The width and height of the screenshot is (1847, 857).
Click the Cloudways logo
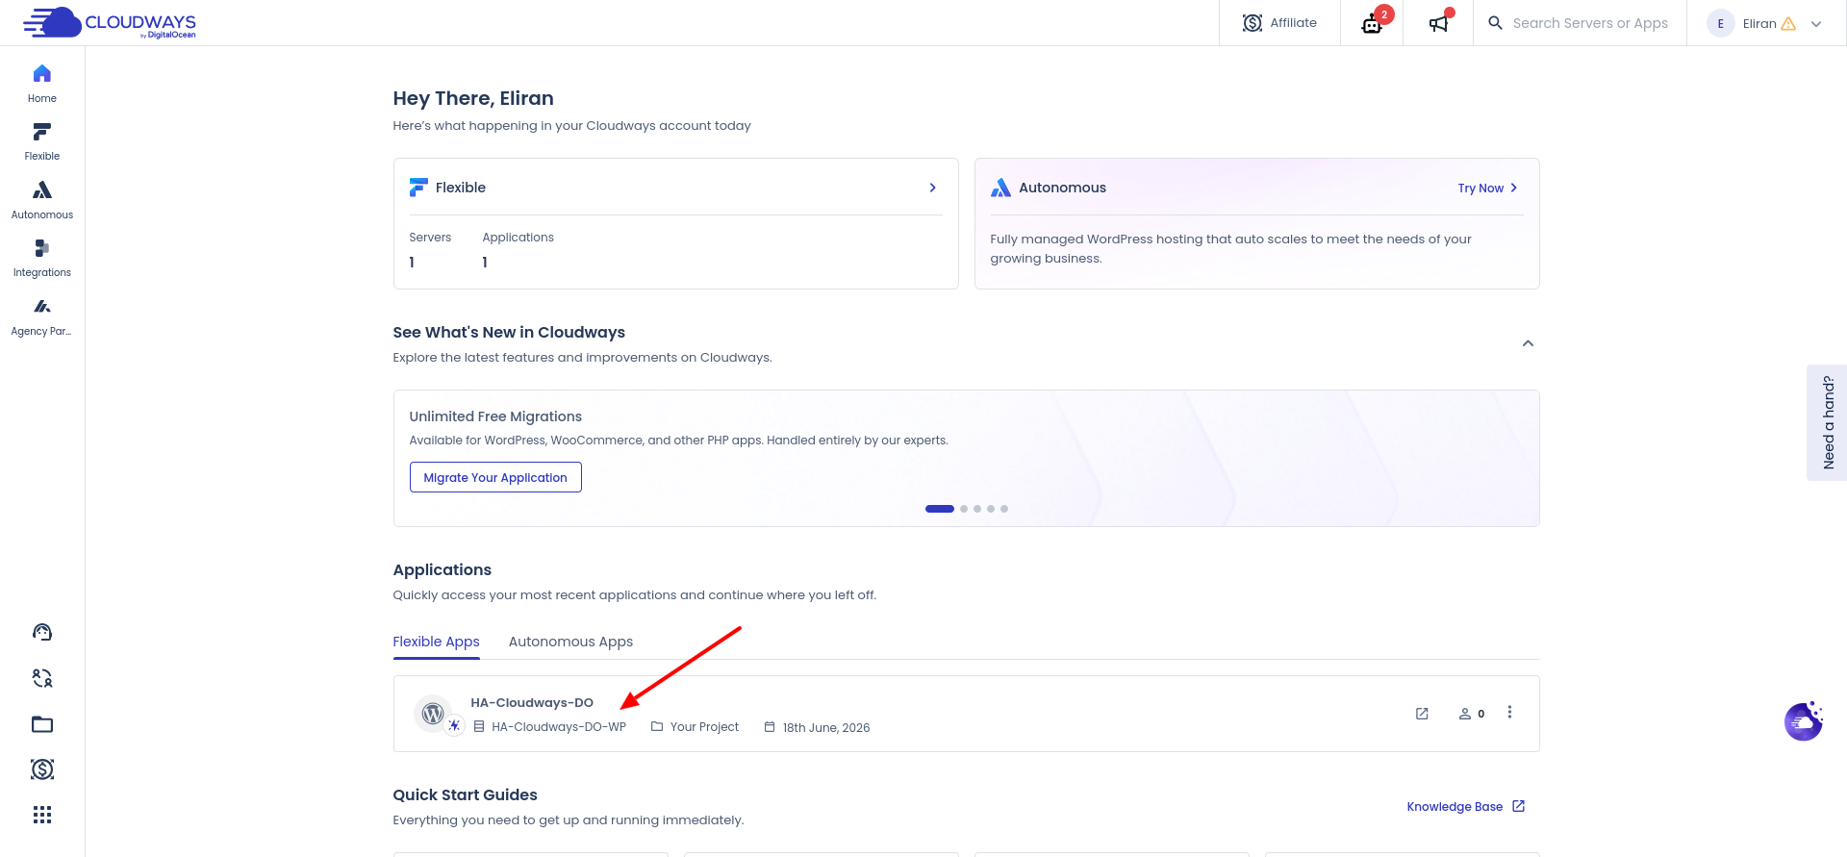click(x=110, y=22)
